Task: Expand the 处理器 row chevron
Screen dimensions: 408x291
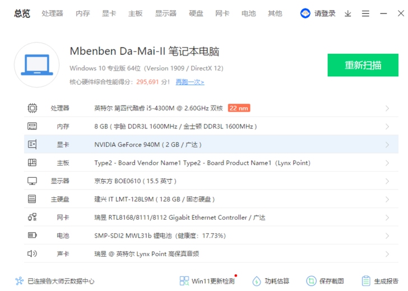Action: click(387, 108)
